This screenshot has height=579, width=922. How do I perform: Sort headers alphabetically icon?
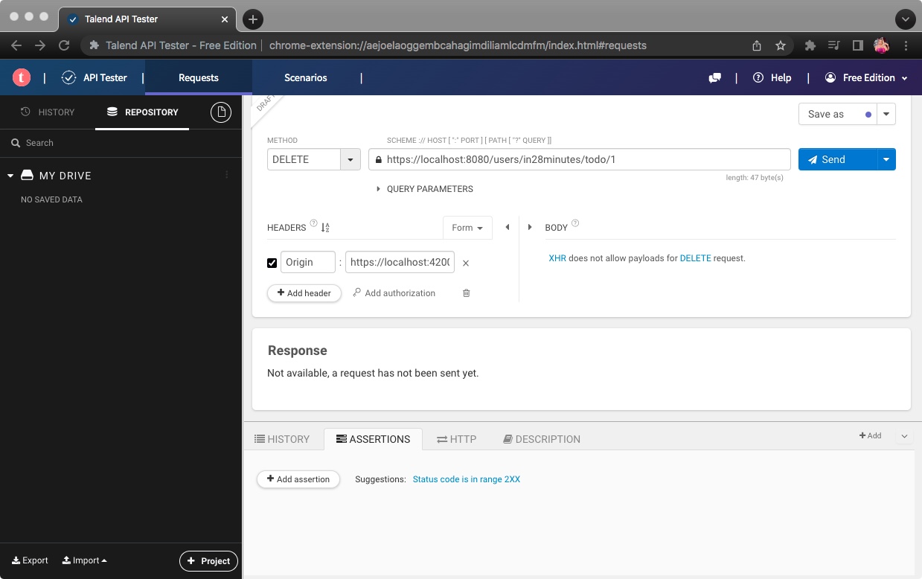[x=325, y=227]
